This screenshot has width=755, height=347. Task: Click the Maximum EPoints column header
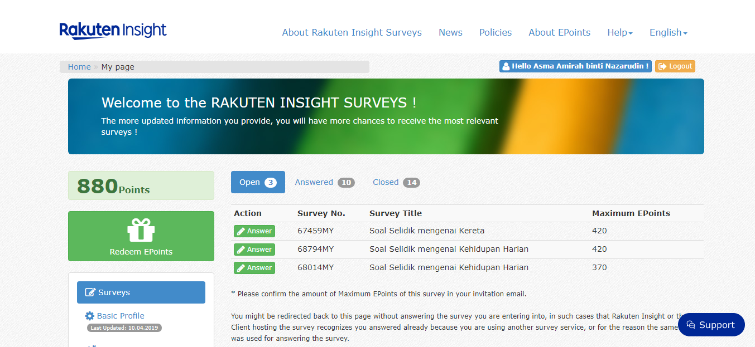[x=631, y=213]
